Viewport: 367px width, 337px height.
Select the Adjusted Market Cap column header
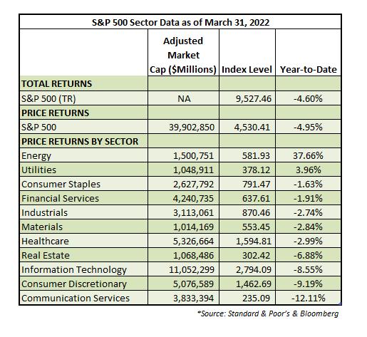[183, 56]
